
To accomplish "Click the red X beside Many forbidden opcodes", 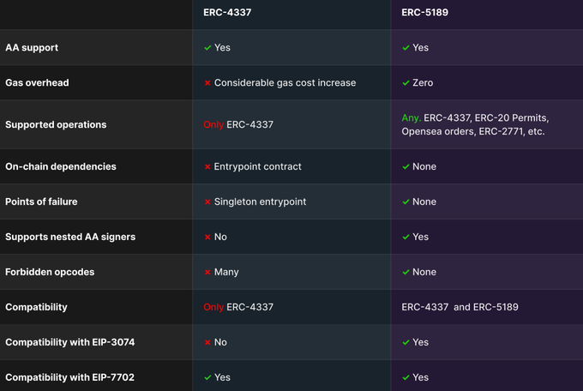I will click(207, 273).
